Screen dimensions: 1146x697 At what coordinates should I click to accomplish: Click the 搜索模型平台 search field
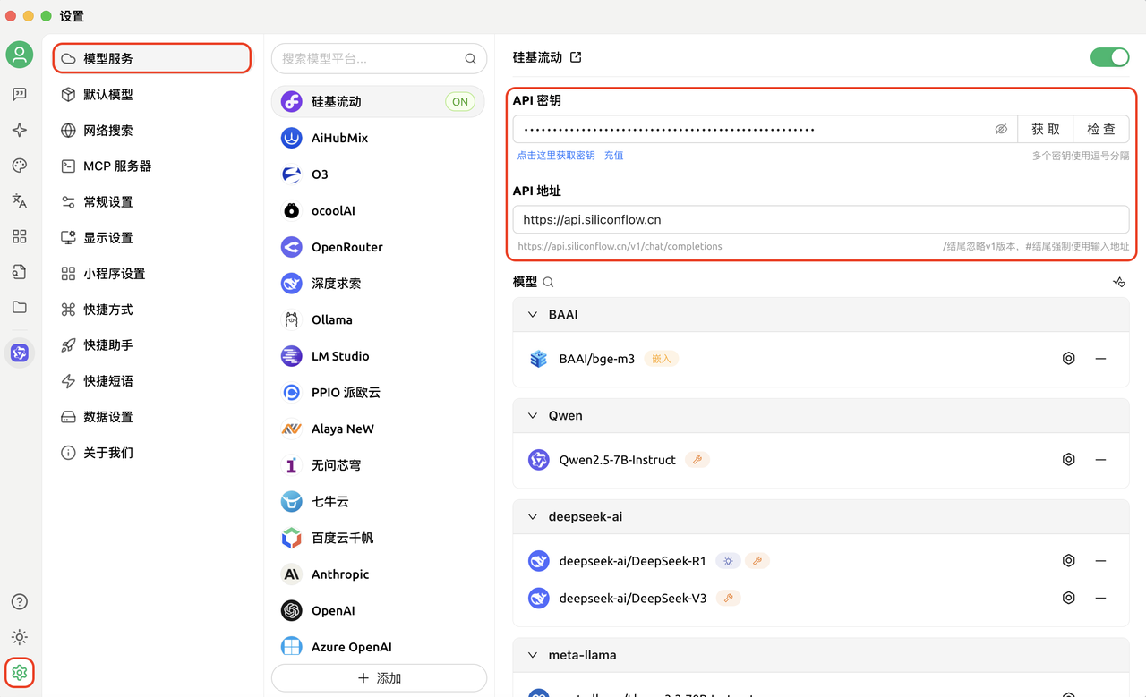point(379,59)
